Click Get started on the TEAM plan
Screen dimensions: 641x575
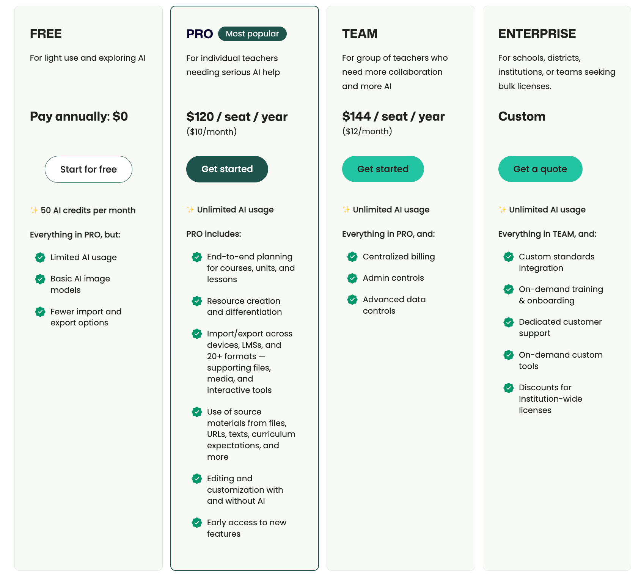pyautogui.click(x=383, y=169)
